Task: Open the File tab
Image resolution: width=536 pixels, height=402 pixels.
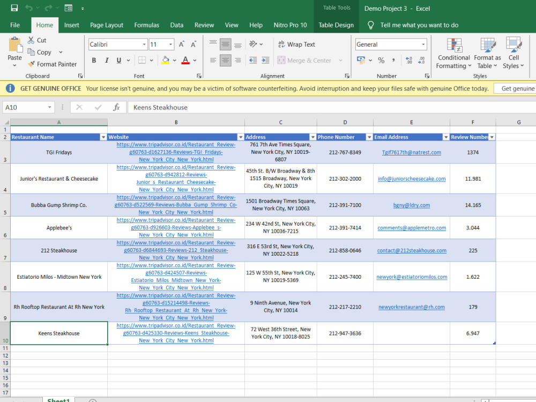Action: tap(15, 25)
